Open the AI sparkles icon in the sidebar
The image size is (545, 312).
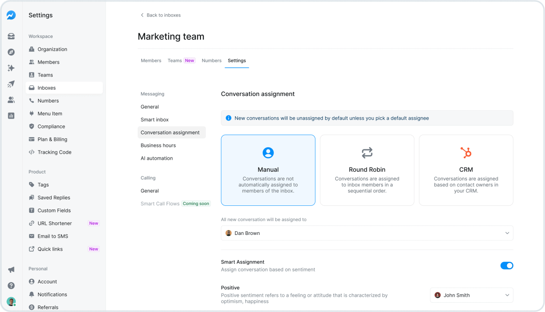(x=11, y=68)
